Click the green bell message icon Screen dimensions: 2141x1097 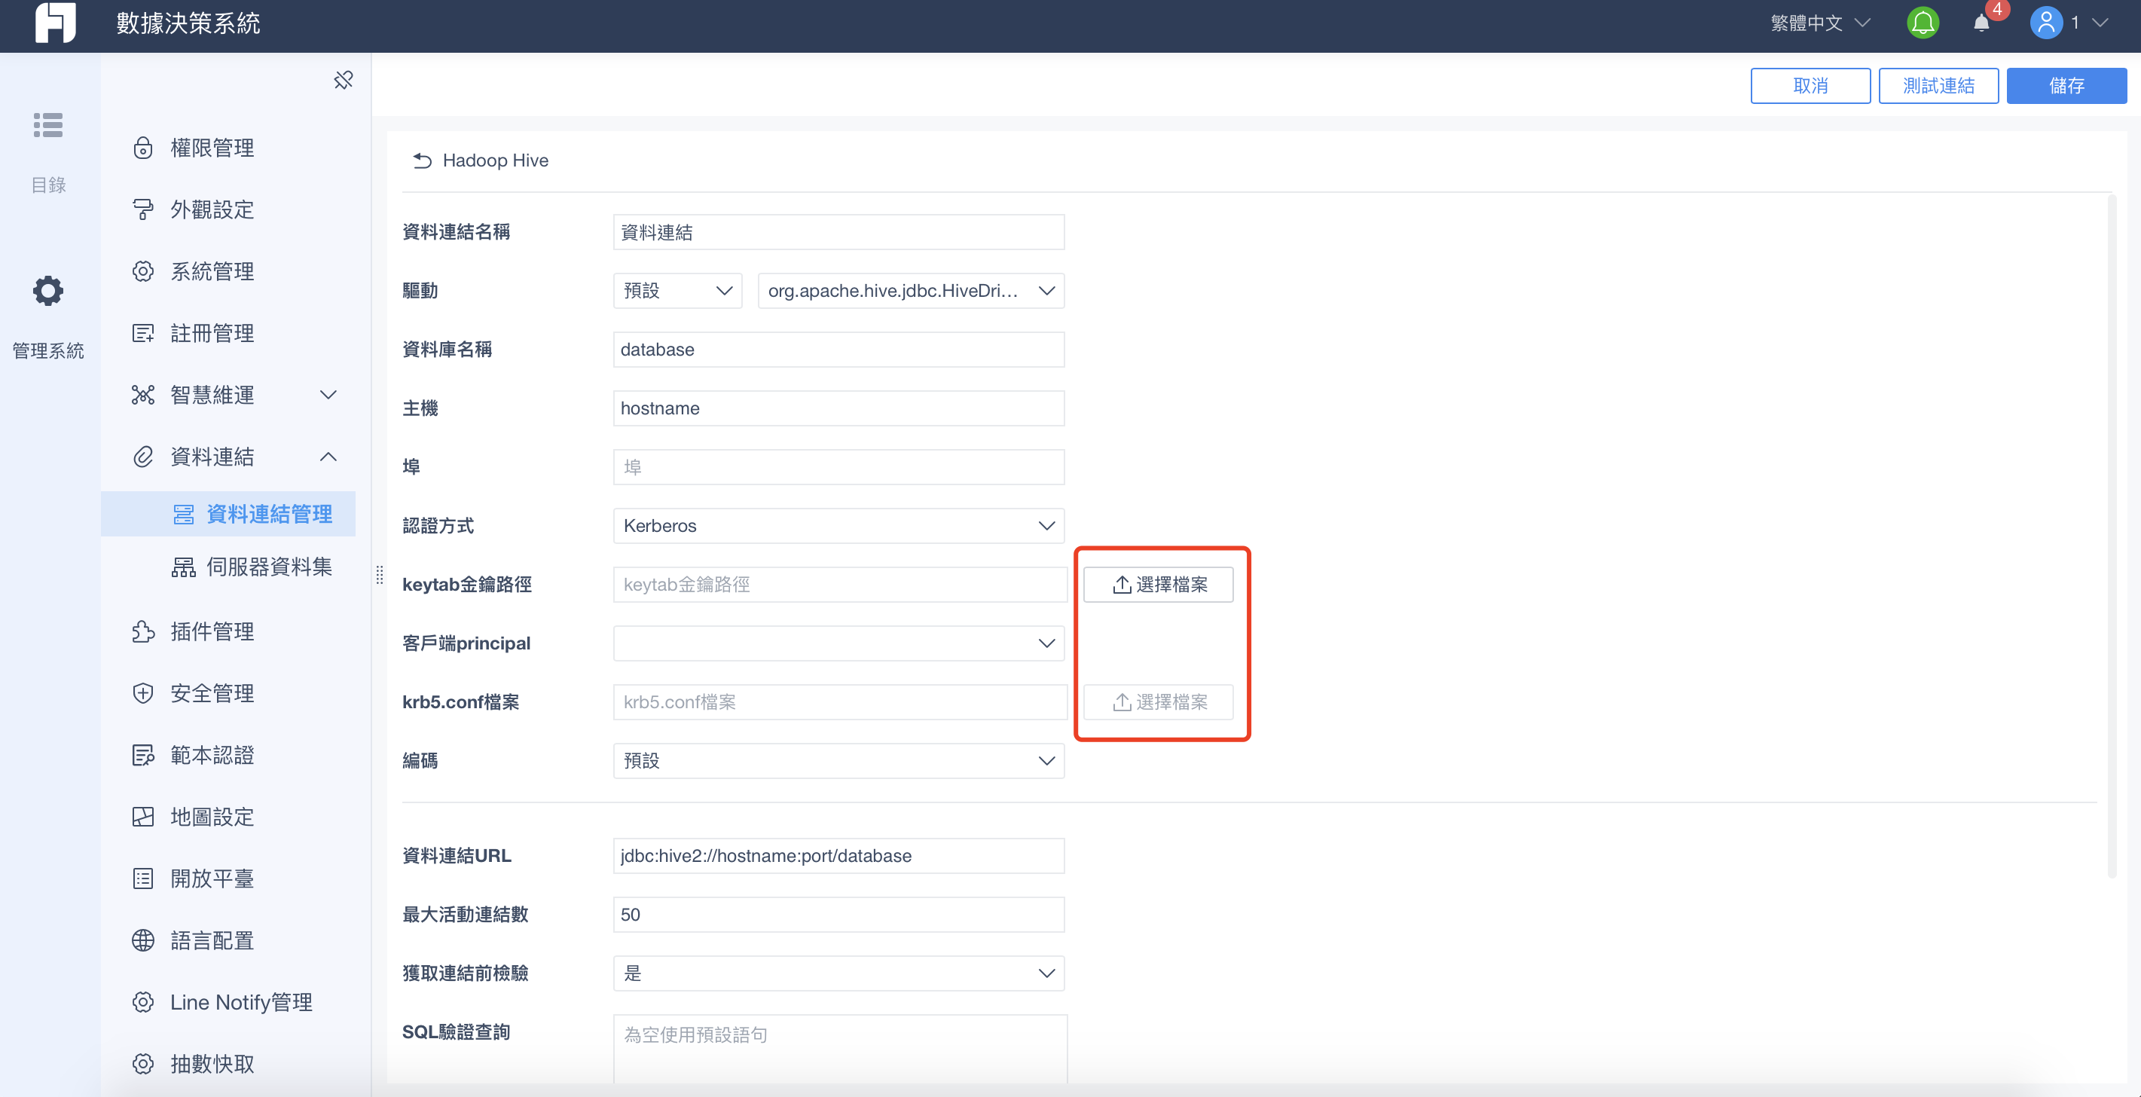pos(1923,23)
